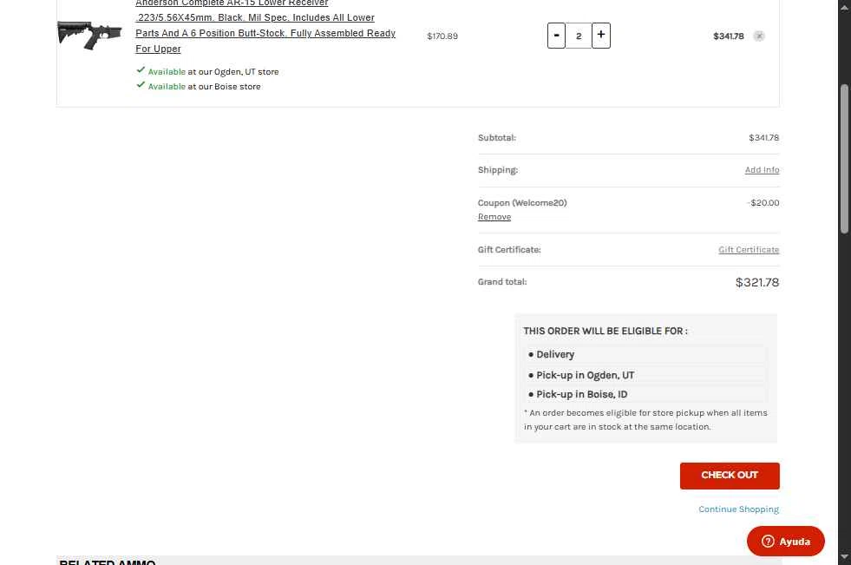
Task: Click the scrollbar down arrow
Action: point(844,557)
